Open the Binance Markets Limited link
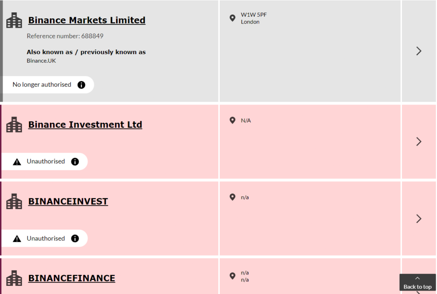437x294 pixels. point(87,20)
